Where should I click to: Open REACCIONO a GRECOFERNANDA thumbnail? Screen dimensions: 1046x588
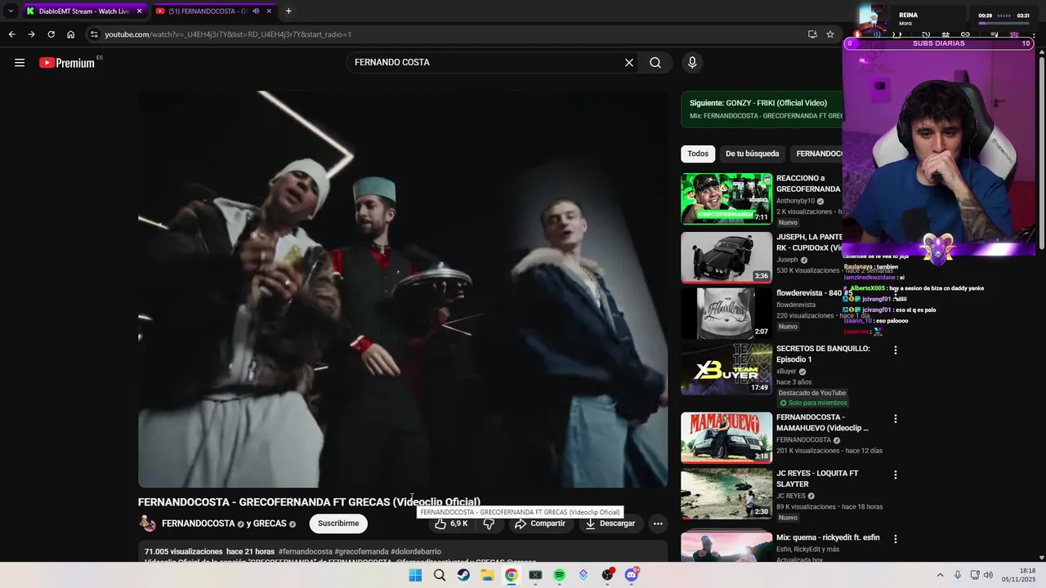coord(726,198)
